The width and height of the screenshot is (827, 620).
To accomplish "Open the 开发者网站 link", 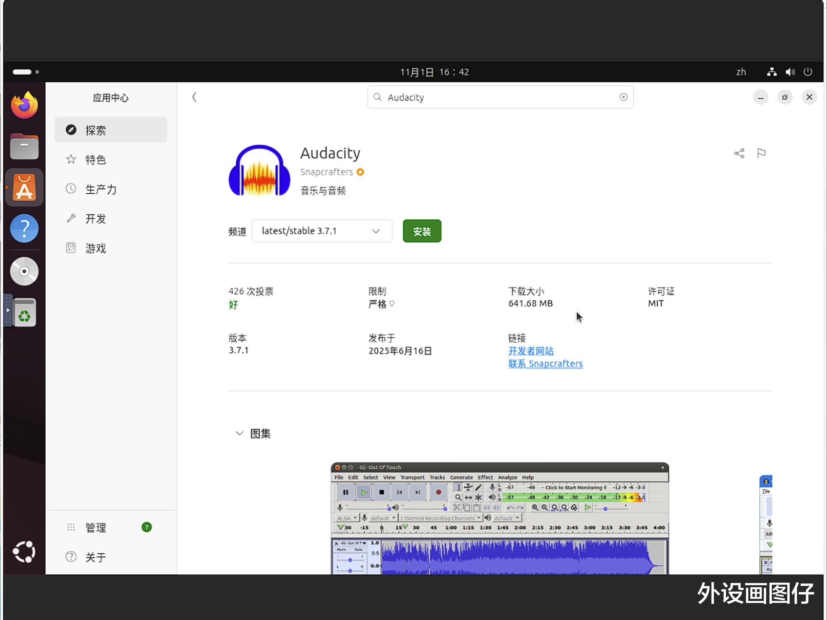I will click(x=531, y=351).
